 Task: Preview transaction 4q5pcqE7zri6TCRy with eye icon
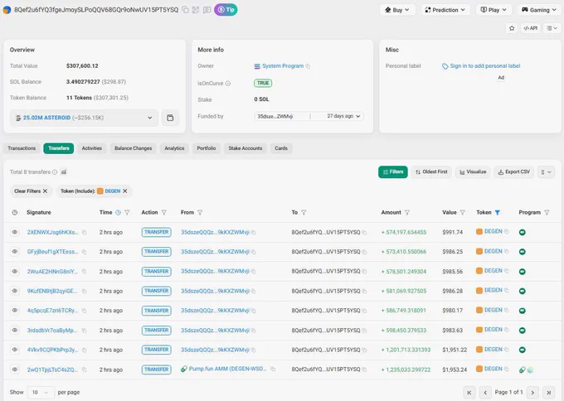point(14,310)
